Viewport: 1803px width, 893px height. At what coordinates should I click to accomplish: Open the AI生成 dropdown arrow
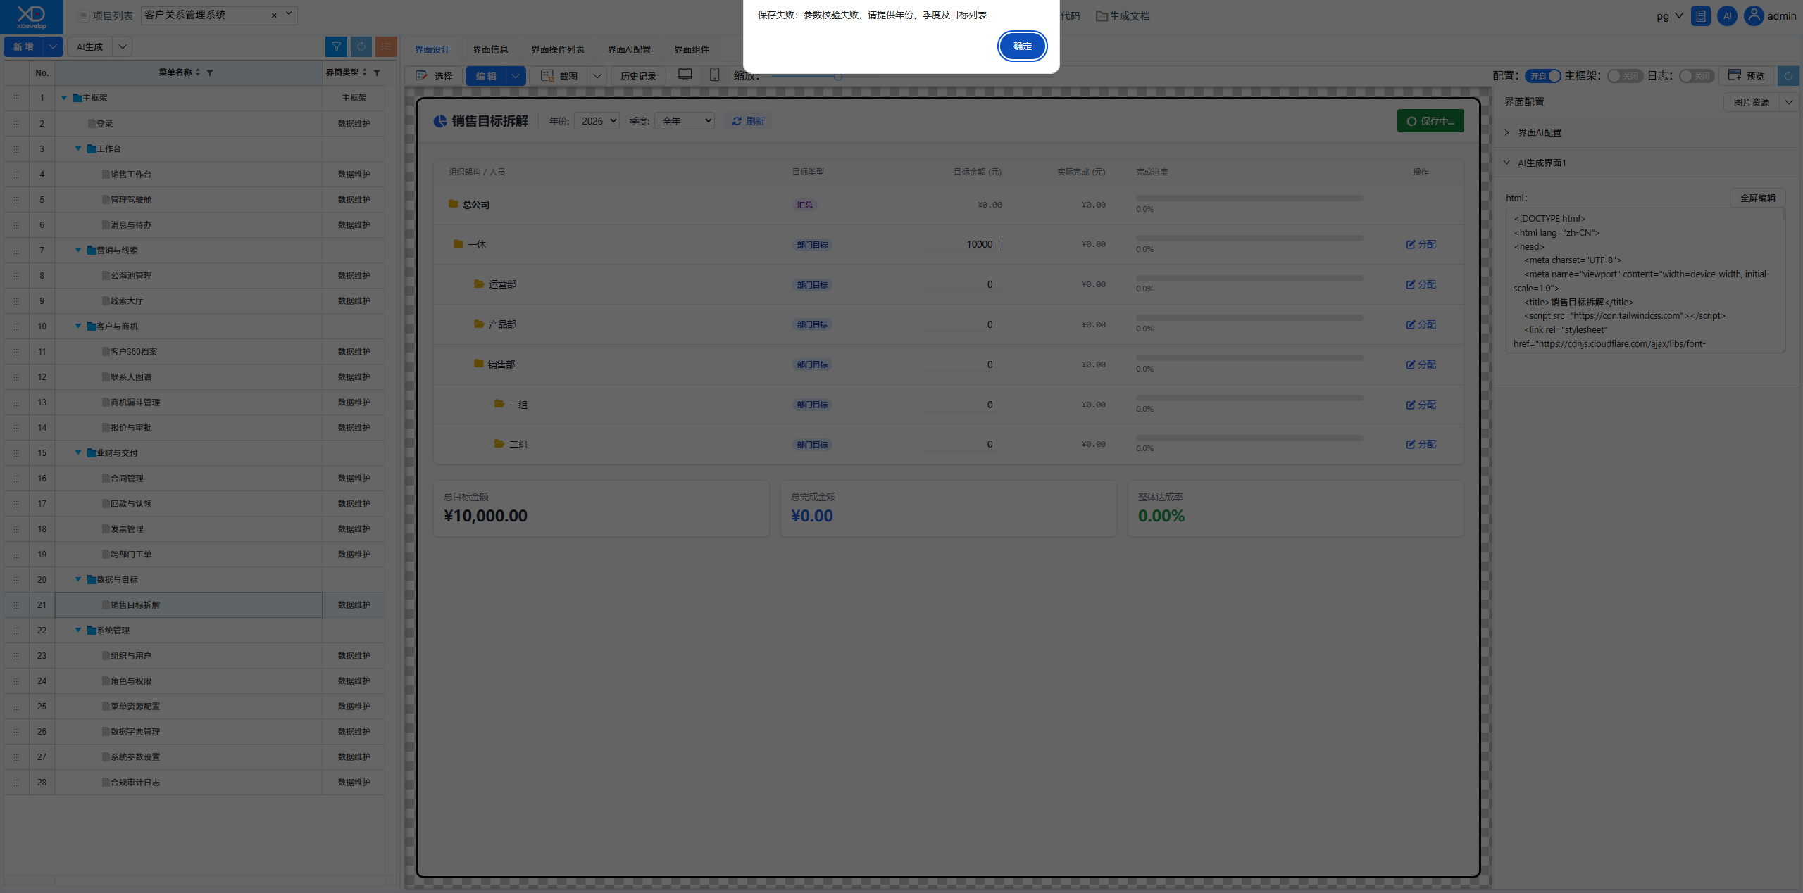pyautogui.click(x=123, y=46)
